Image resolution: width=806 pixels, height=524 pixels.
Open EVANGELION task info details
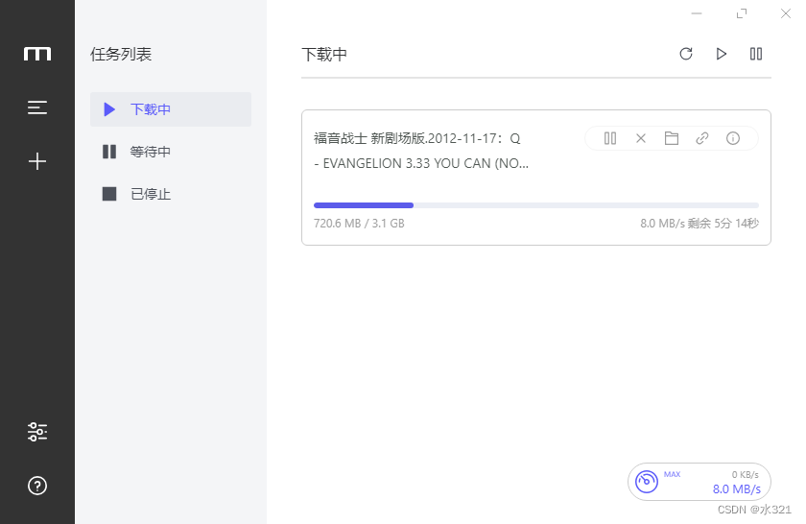point(733,138)
